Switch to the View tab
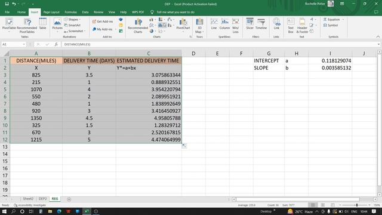382x215 pixels. click(x=112, y=12)
